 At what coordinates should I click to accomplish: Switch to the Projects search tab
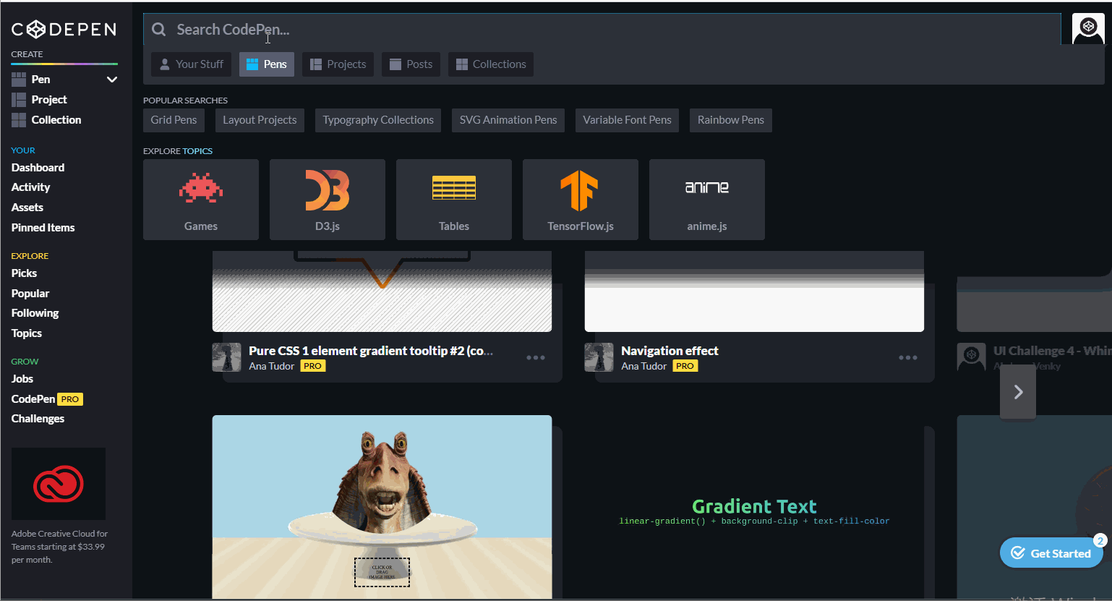coord(338,64)
